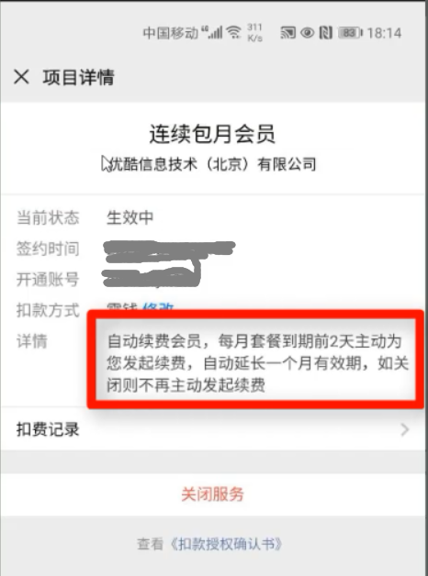Screen dimensions: 428x576
Task: Tap the 18:14 clock
Action: [x=384, y=33]
